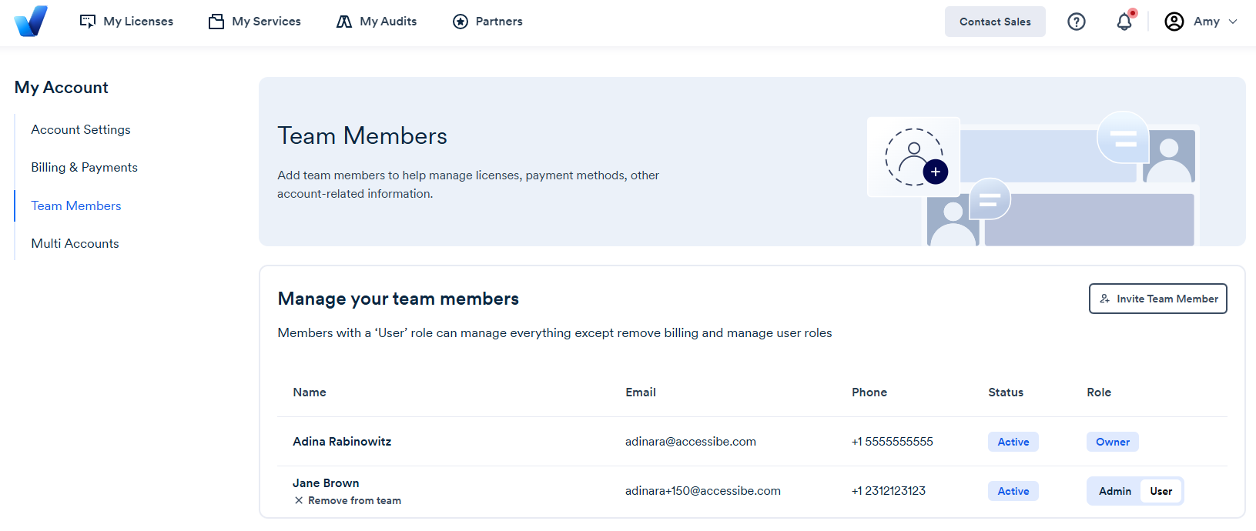Open the help question mark icon
The height and width of the screenshot is (531, 1256).
(1077, 22)
